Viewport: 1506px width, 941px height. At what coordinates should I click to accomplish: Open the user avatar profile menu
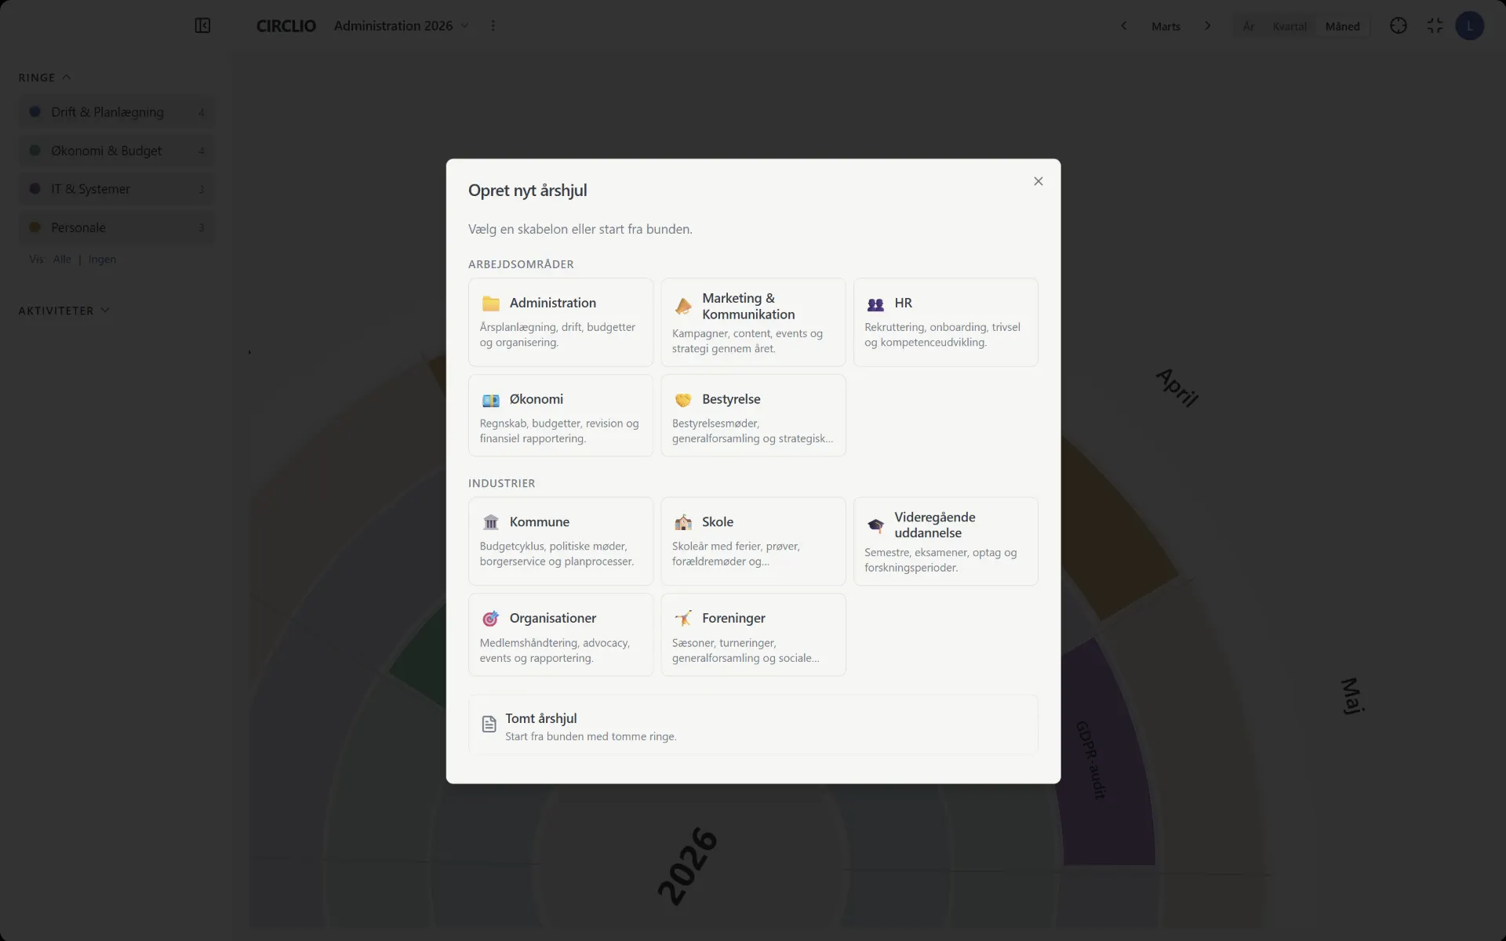[x=1469, y=26]
